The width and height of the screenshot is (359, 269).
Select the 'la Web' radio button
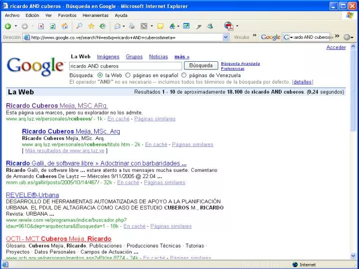(x=100, y=75)
